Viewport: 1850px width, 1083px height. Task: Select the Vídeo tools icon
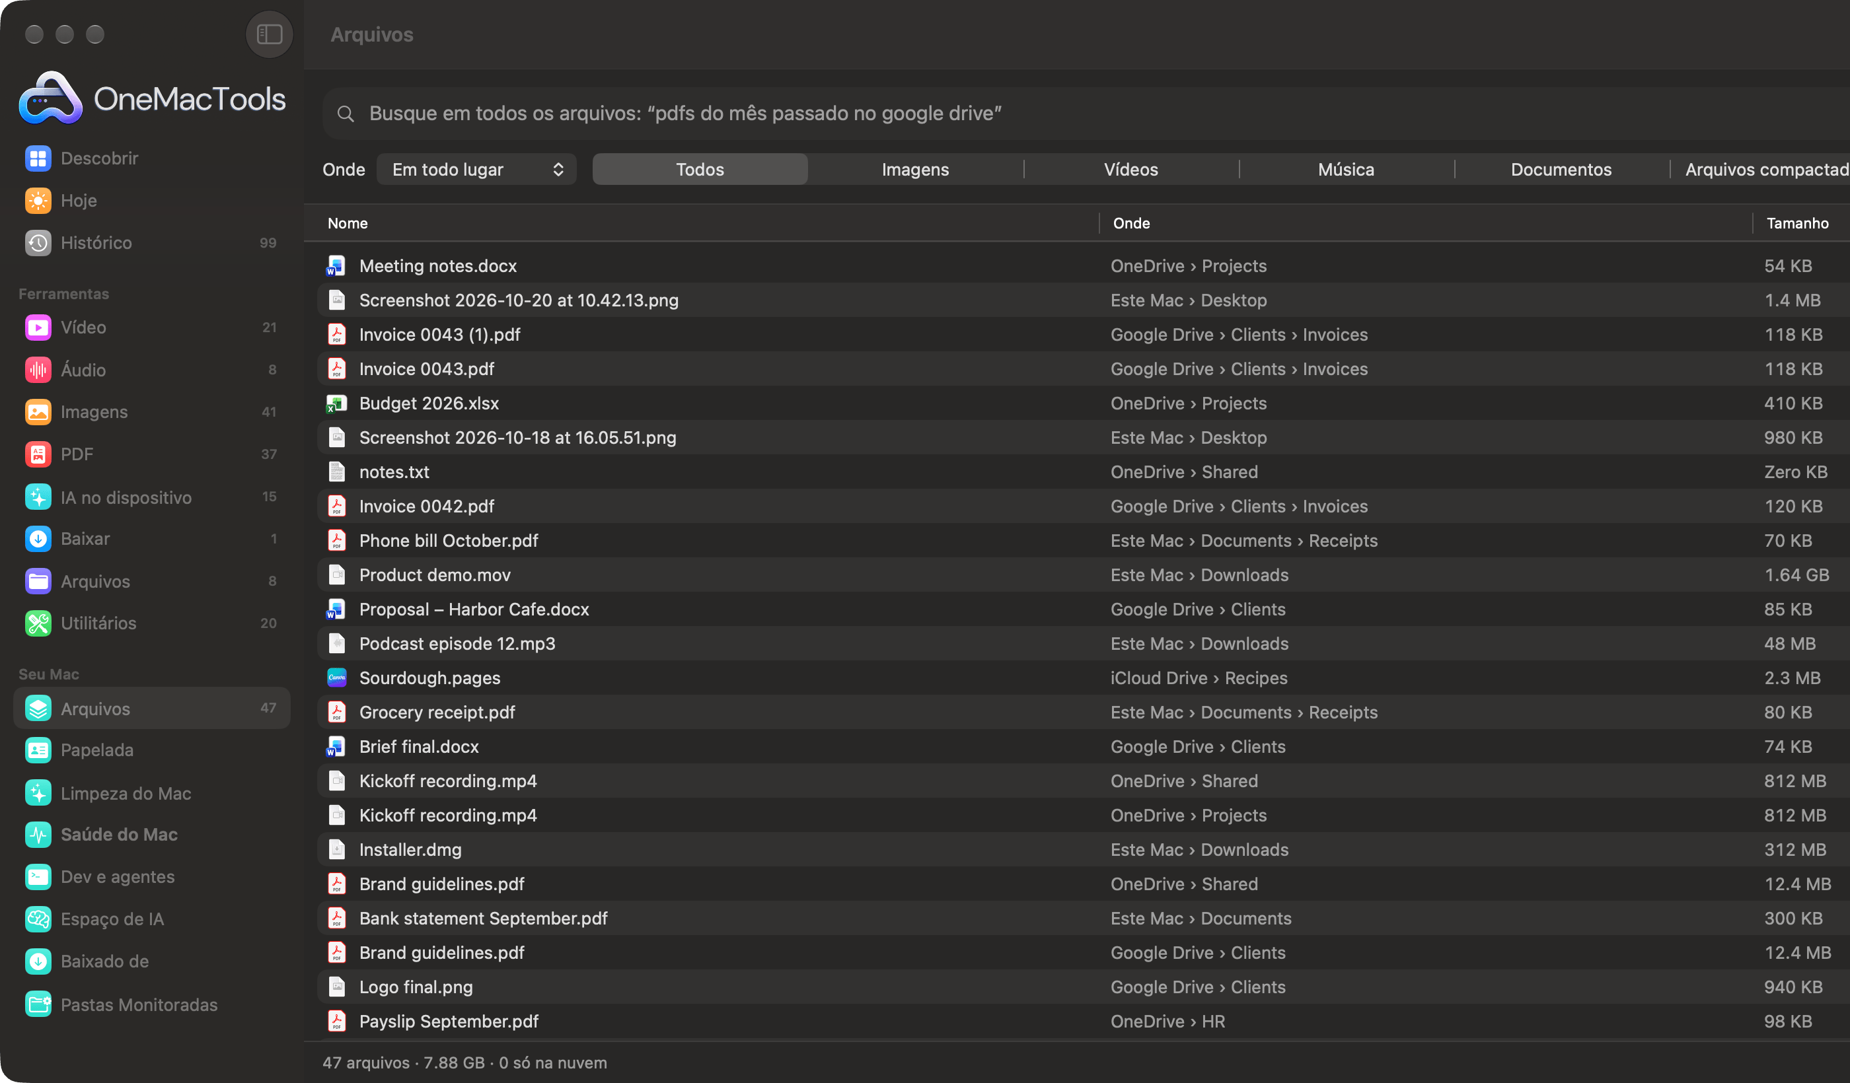(x=38, y=328)
